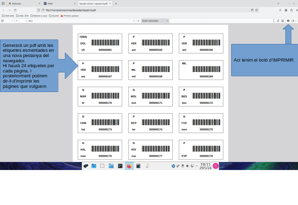Select the add image tool
Viewport: 298px width, 205px height.
point(283,21)
